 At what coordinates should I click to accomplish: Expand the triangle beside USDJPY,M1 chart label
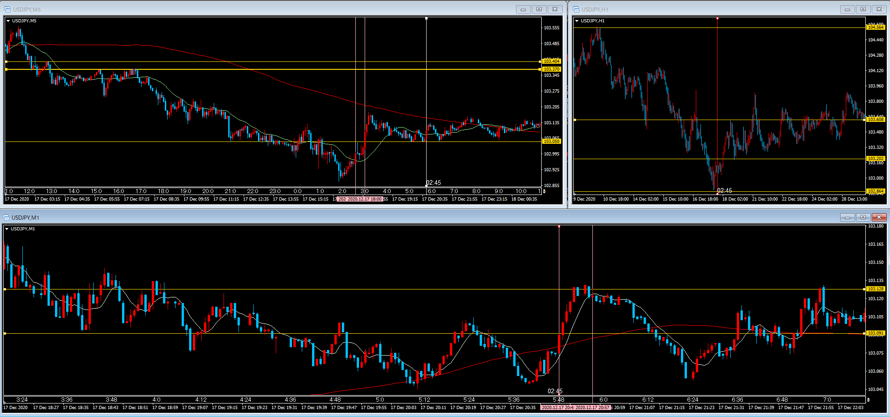click(7, 229)
